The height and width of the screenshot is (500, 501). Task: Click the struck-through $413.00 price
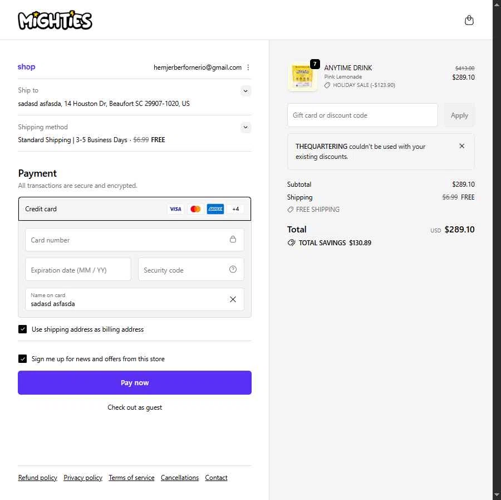(465, 68)
